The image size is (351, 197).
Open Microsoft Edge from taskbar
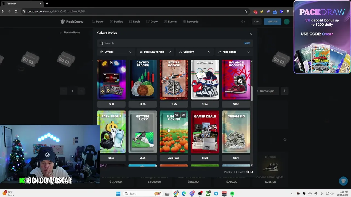184,193
